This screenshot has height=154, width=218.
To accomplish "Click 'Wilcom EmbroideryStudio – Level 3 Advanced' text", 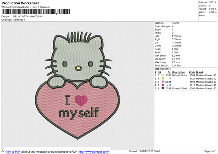I will pos(26,7).
